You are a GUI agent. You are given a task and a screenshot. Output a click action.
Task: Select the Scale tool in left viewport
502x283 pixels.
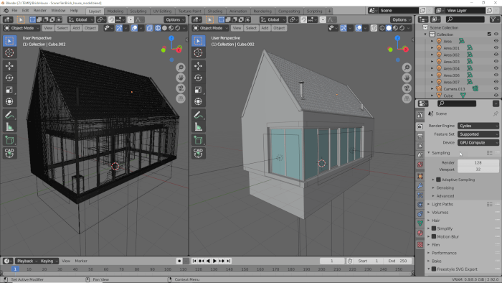click(9, 90)
